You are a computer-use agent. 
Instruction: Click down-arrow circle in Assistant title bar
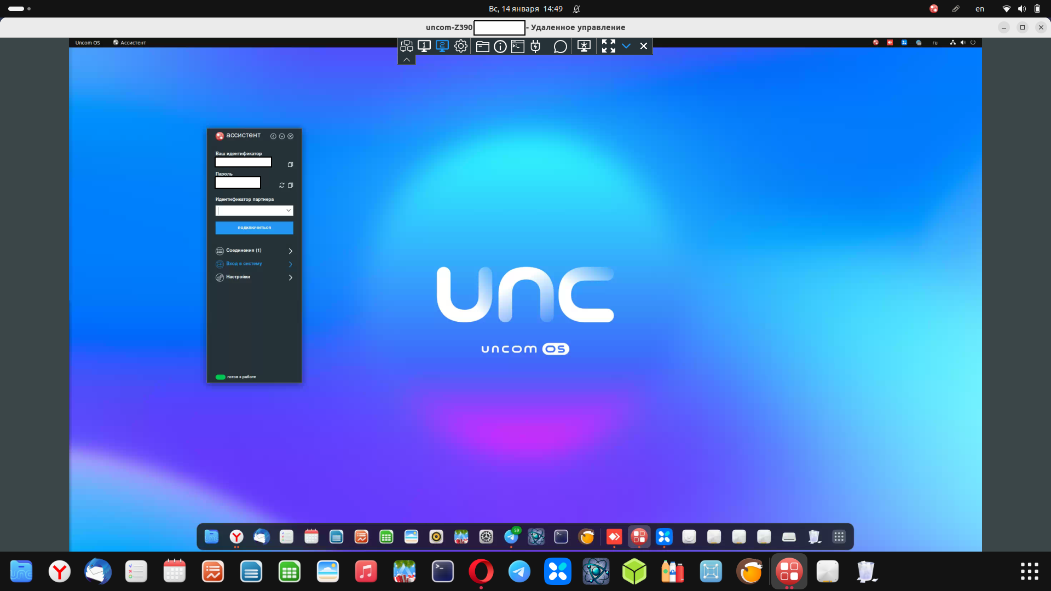coord(282,136)
